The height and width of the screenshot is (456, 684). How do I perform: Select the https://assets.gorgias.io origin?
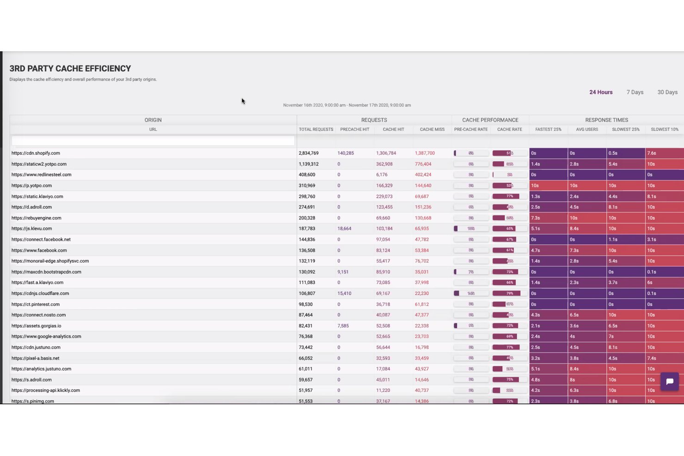pyautogui.click(x=36, y=326)
